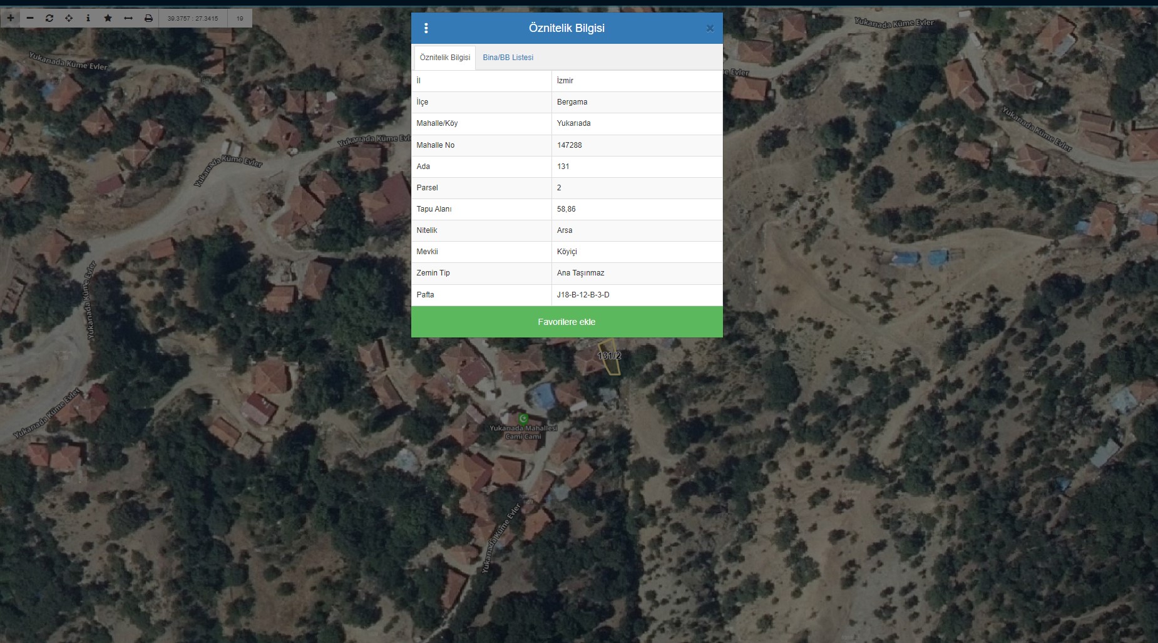1158x643 pixels.
Task: Click the info tool icon
Action: tap(88, 18)
